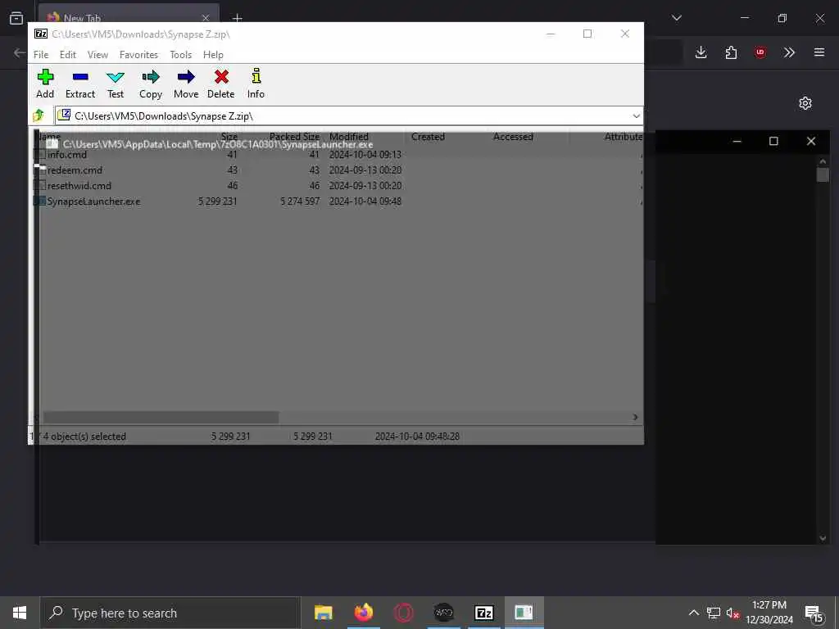This screenshot has width=839, height=629.
Task: Open the Tools menu
Action: (180, 55)
